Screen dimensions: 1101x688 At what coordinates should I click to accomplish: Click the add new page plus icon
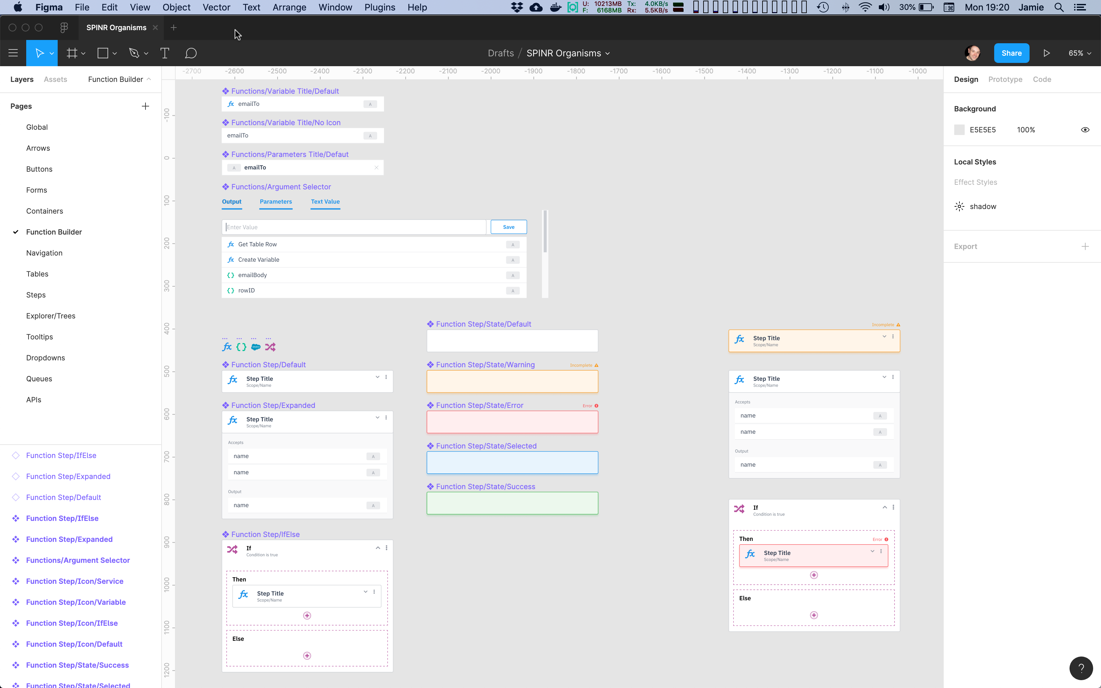[145, 106]
